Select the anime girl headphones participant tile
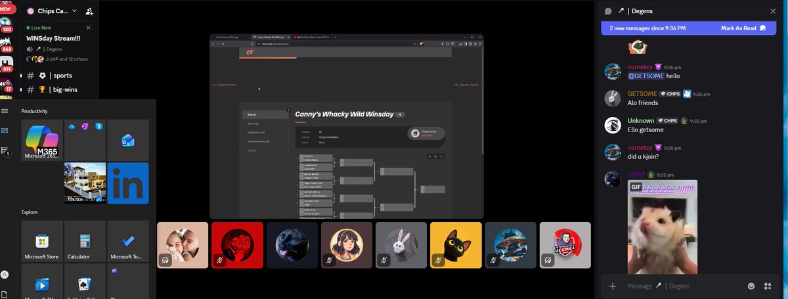The height and width of the screenshot is (299, 788). pos(347,245)
